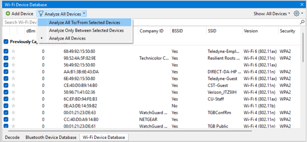Sort by the dBm column header
The width and height of the screenshot is (307, 142).
[31, 31]
